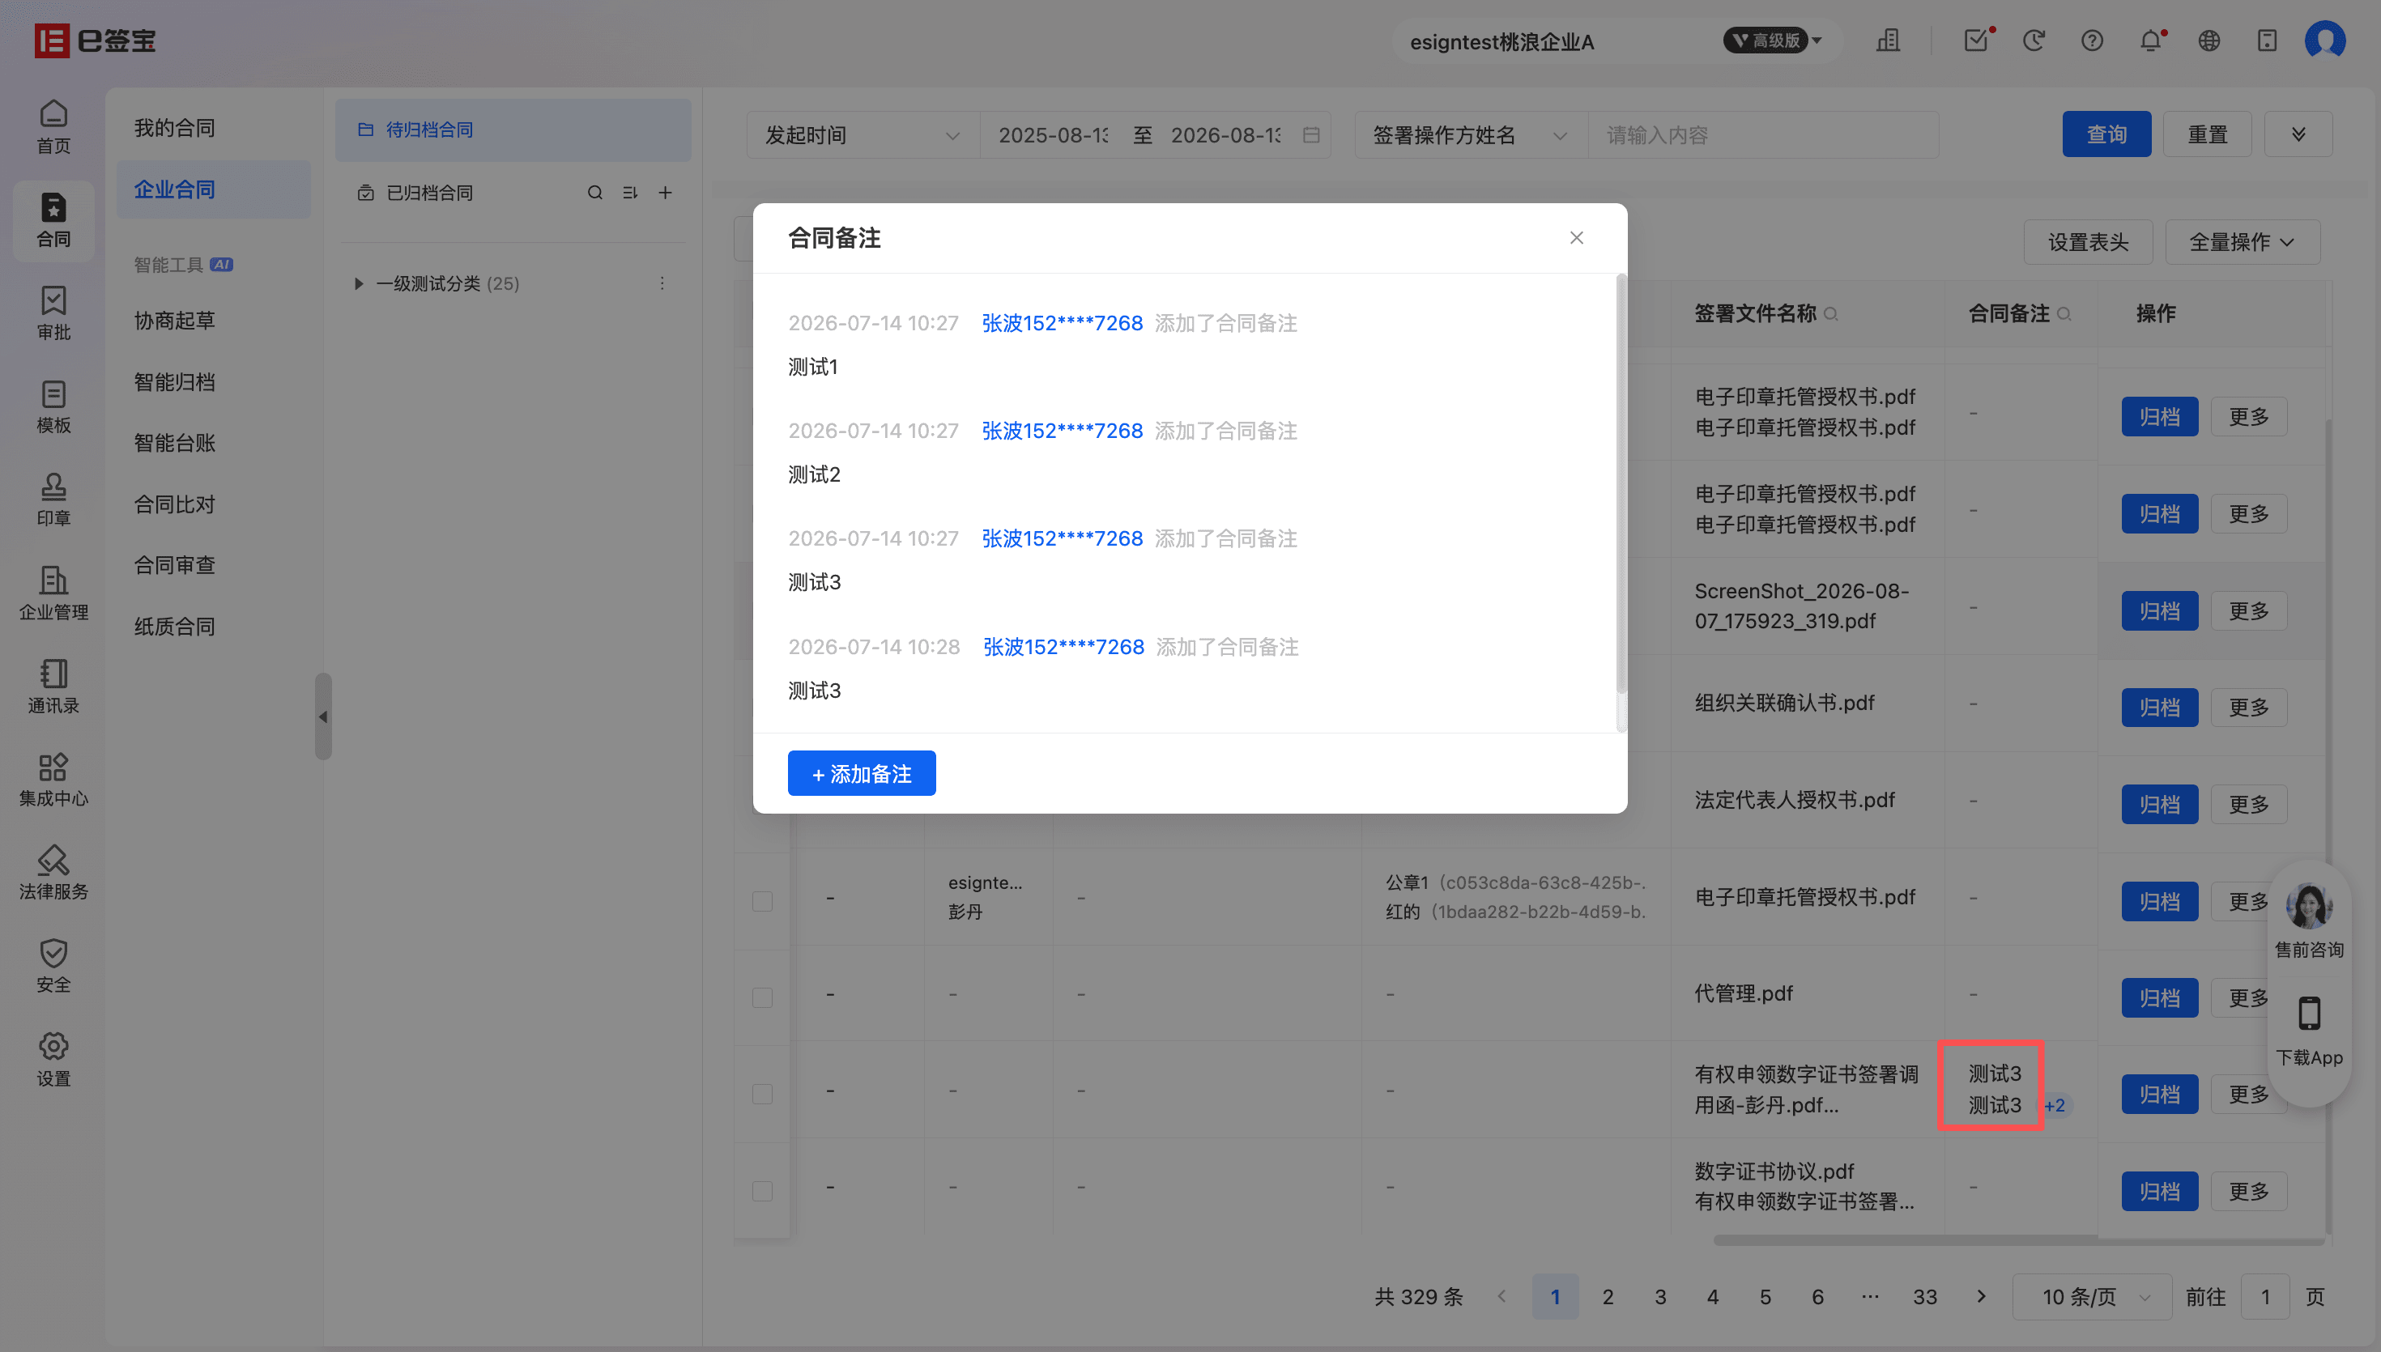
Task: Open the 售前咨询 chat avatar
Action: point(2310,905)
